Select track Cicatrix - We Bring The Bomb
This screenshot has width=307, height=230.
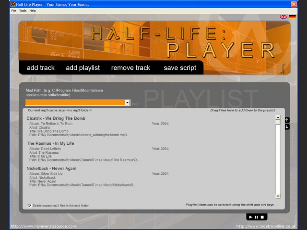click(x=56, y=118)
